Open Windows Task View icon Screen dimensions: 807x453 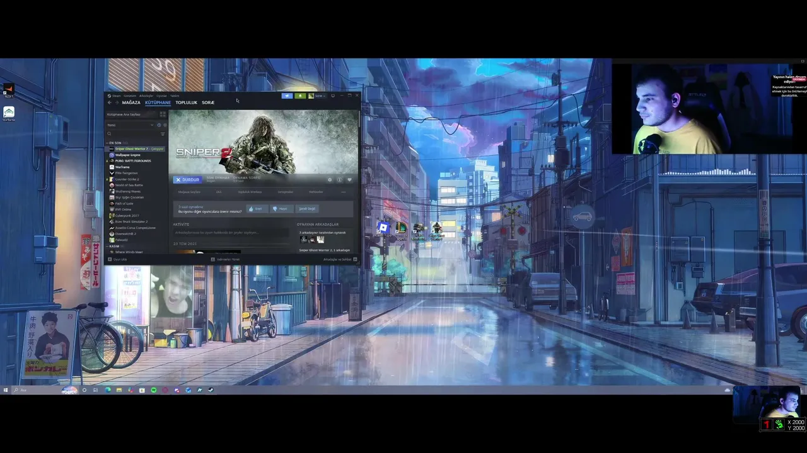click(x=95, y=390)
